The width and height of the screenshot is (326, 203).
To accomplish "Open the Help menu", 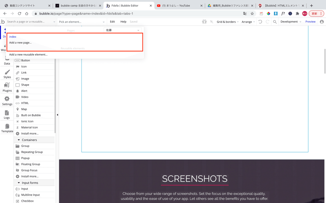I will pos(123,22).
